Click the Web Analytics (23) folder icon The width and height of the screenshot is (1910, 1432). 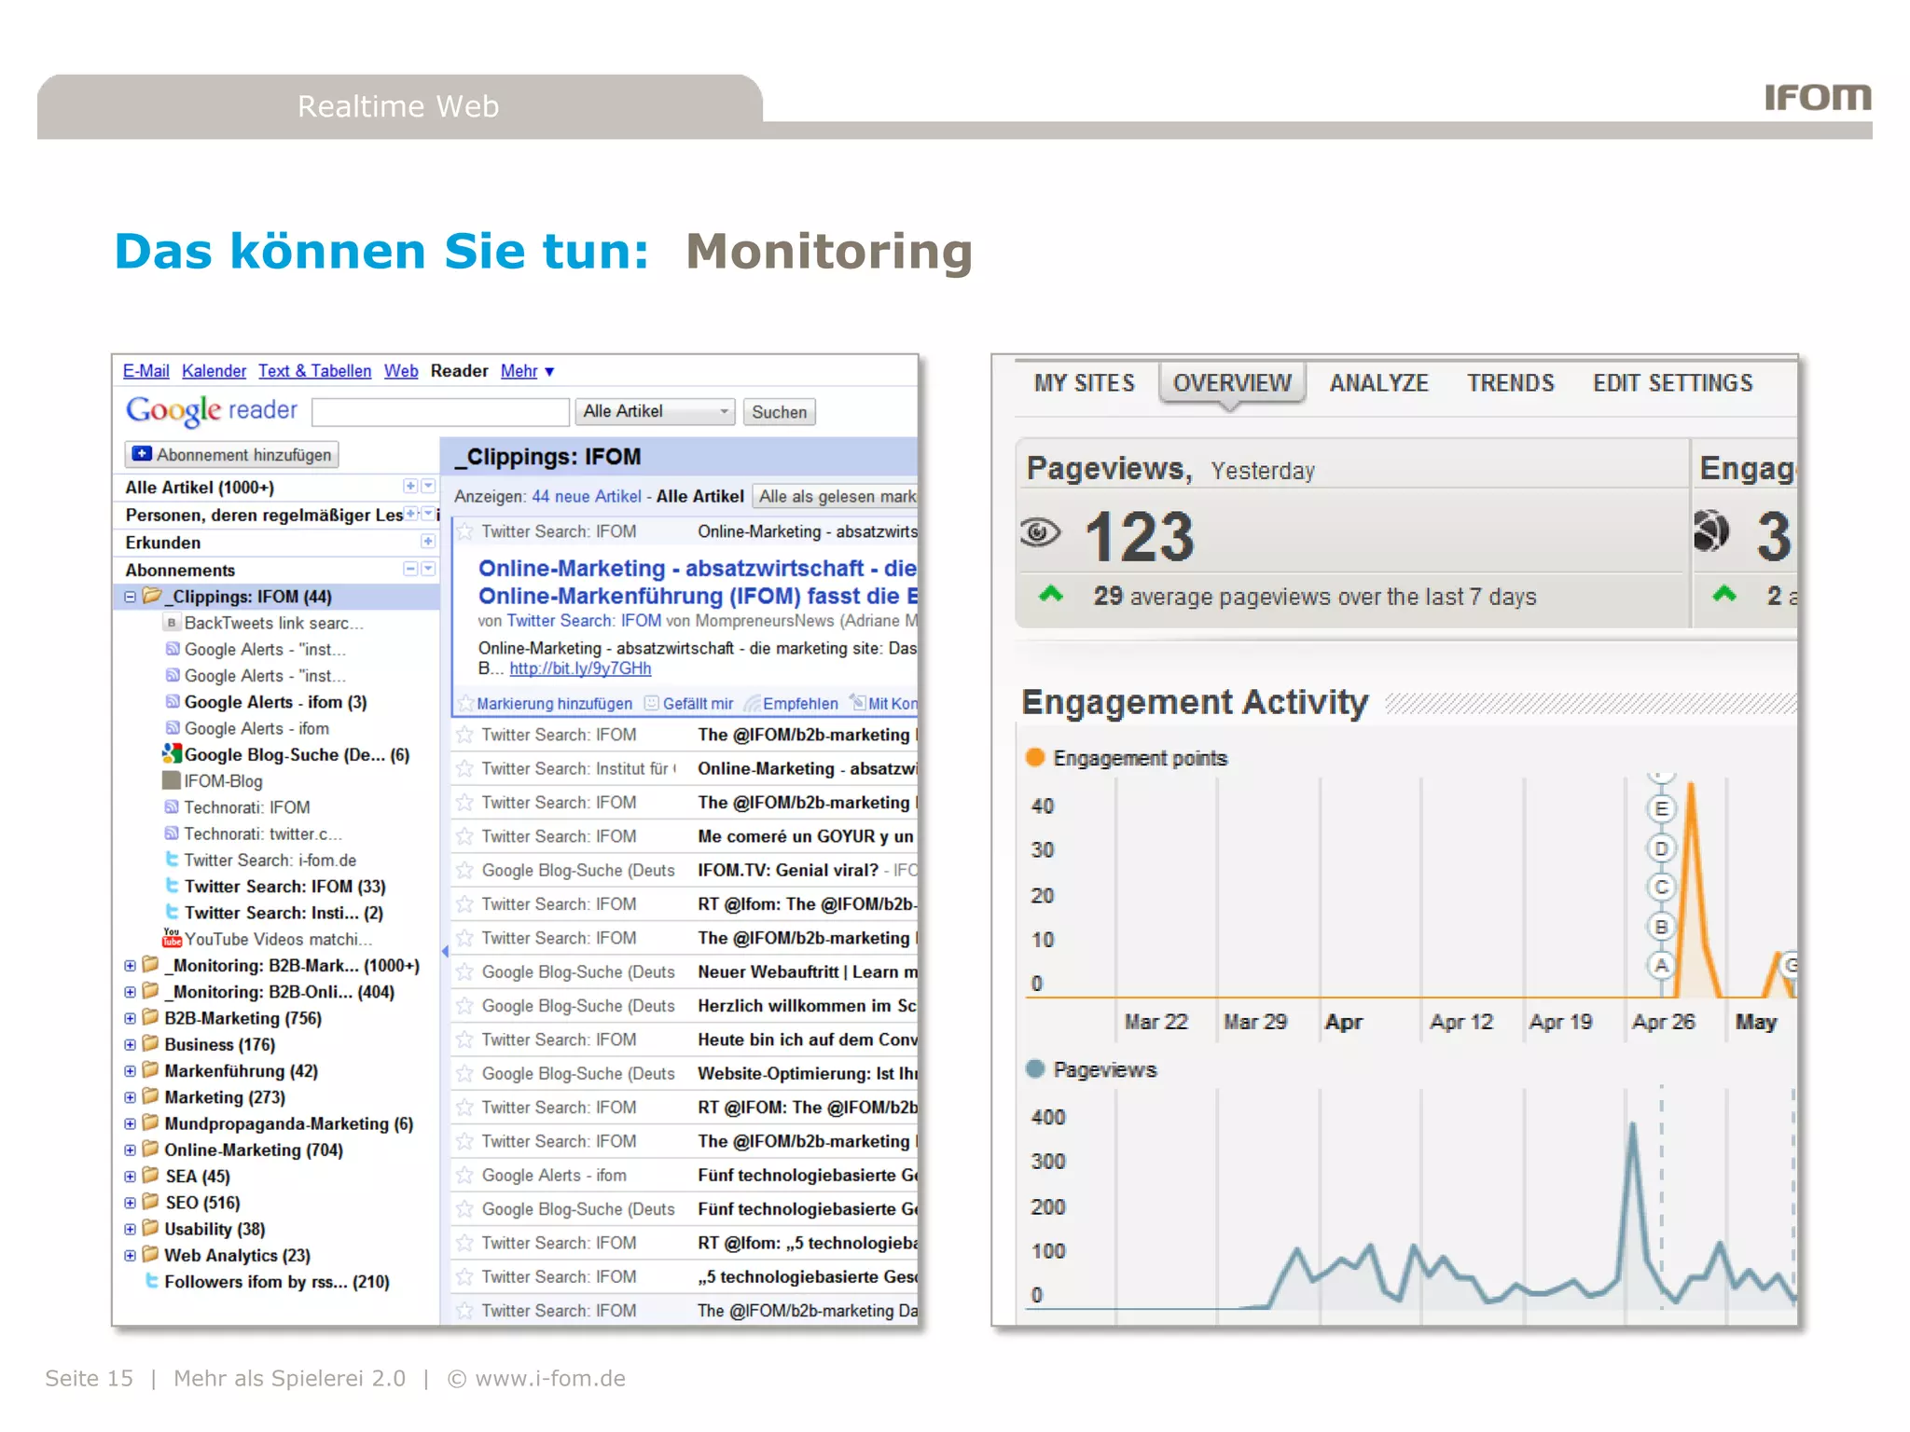pos(151,1255)
